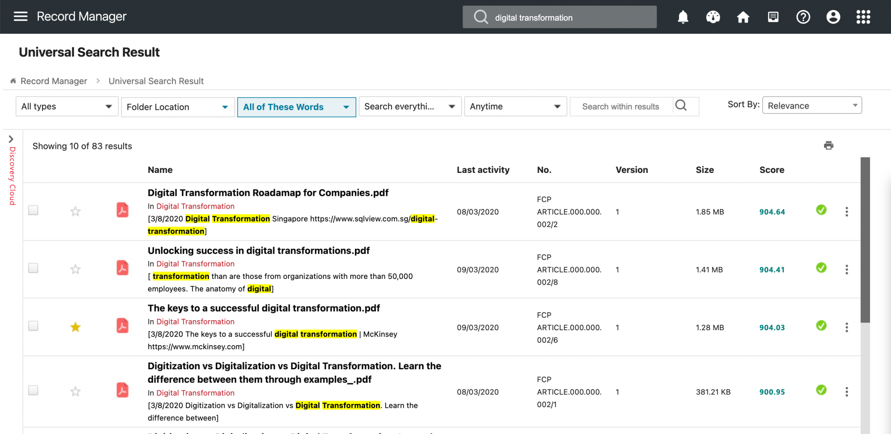Go to the home screen via home icon

[743, 17]
